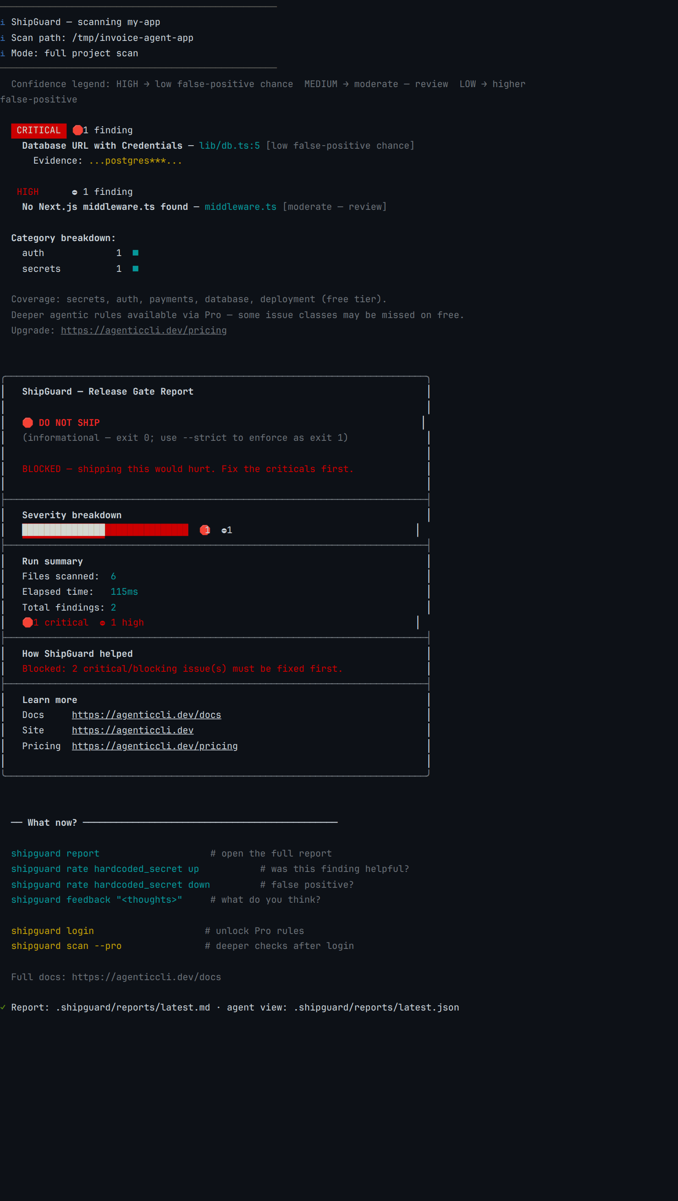This screenshot has height=1201, width=678.
Task: Click 'No Next.js middleware.ts found' finding title
Action: pyautogui.click(x=105, y=206)
